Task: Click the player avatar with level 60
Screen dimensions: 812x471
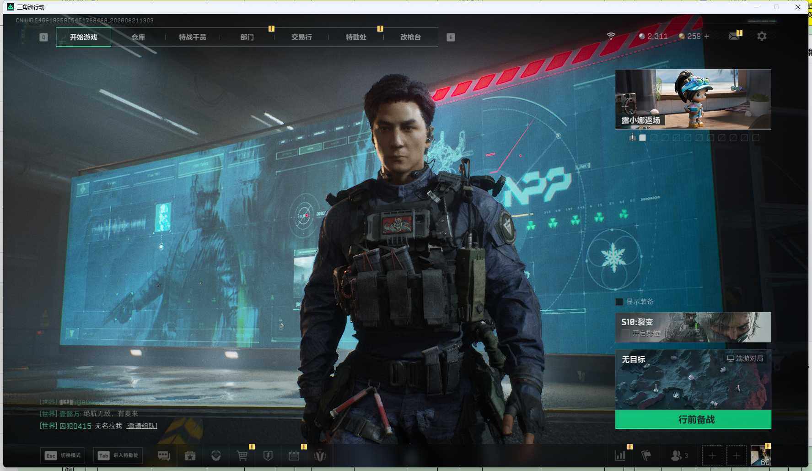Action: coord(761,455)
